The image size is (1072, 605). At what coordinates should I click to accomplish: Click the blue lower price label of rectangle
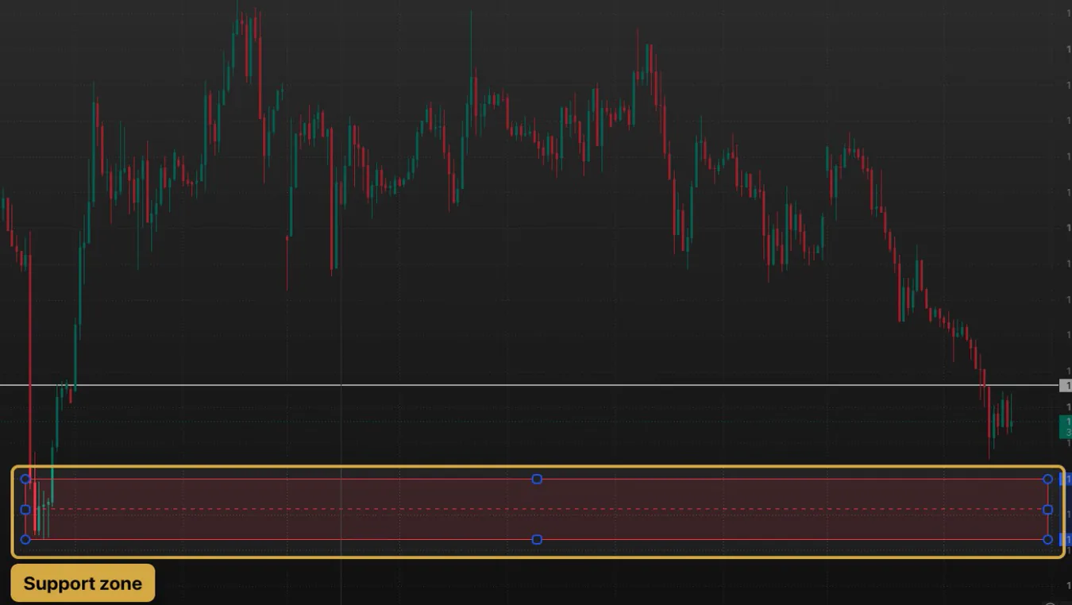click(1066, 539)
